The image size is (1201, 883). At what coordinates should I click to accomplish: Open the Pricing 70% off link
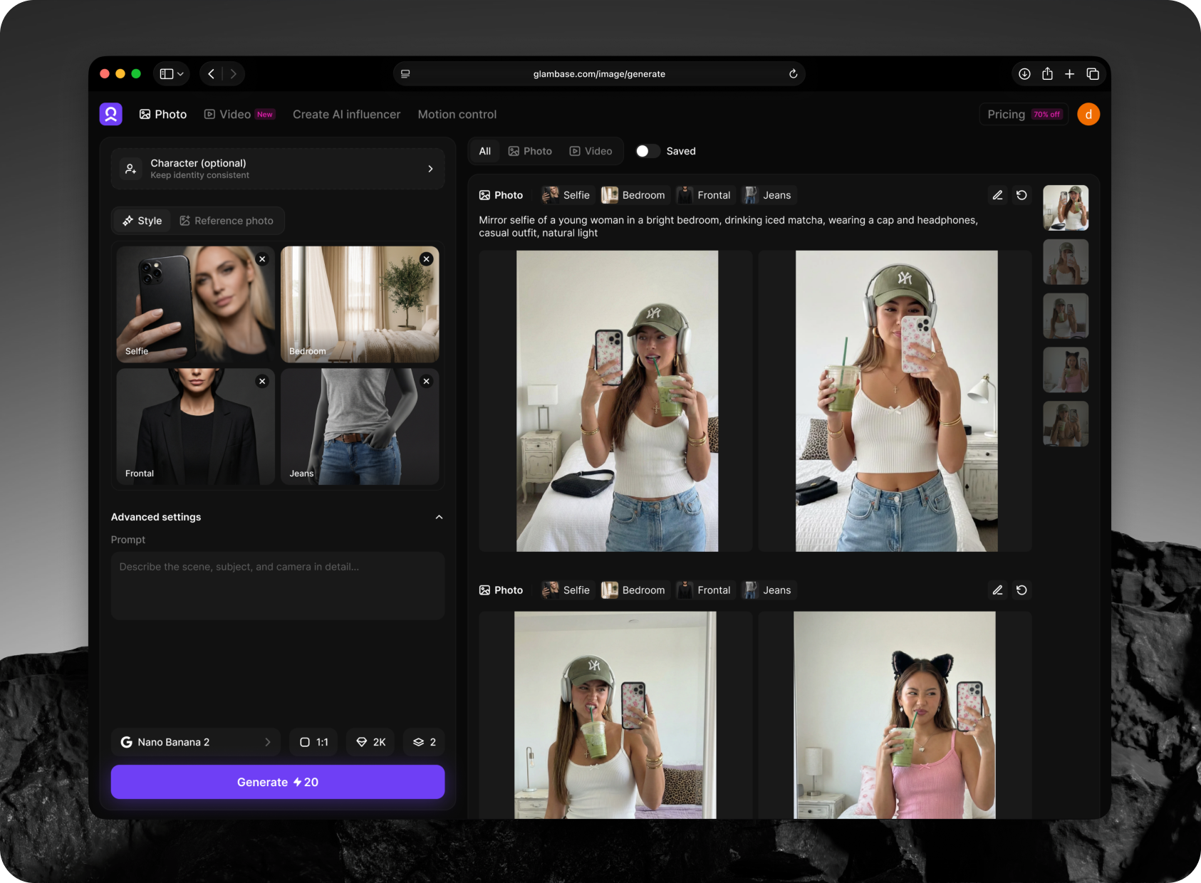pyautogui.click(x=1024, y=114)
